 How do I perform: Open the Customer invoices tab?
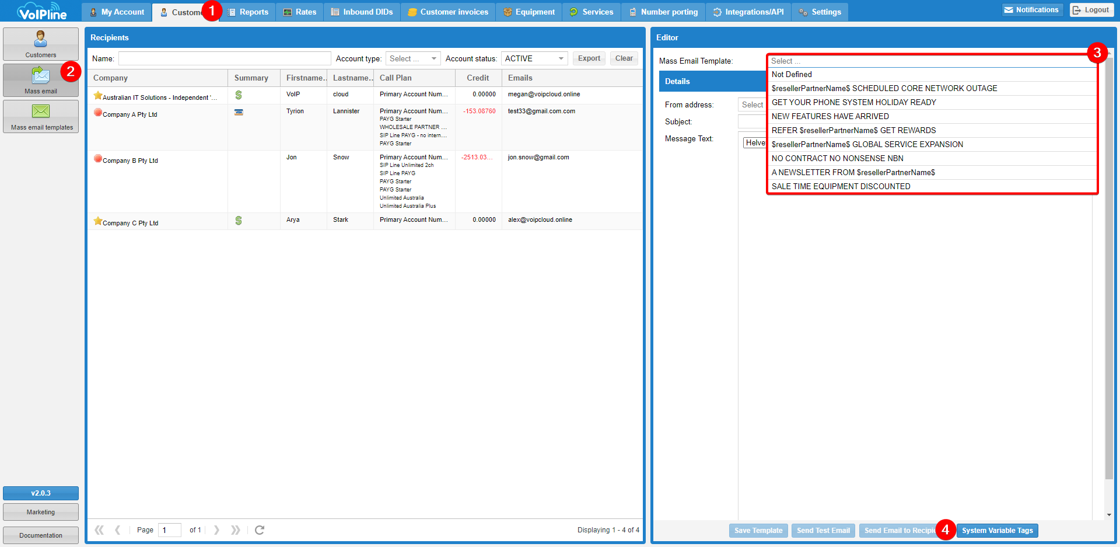[x=448, y=12]
